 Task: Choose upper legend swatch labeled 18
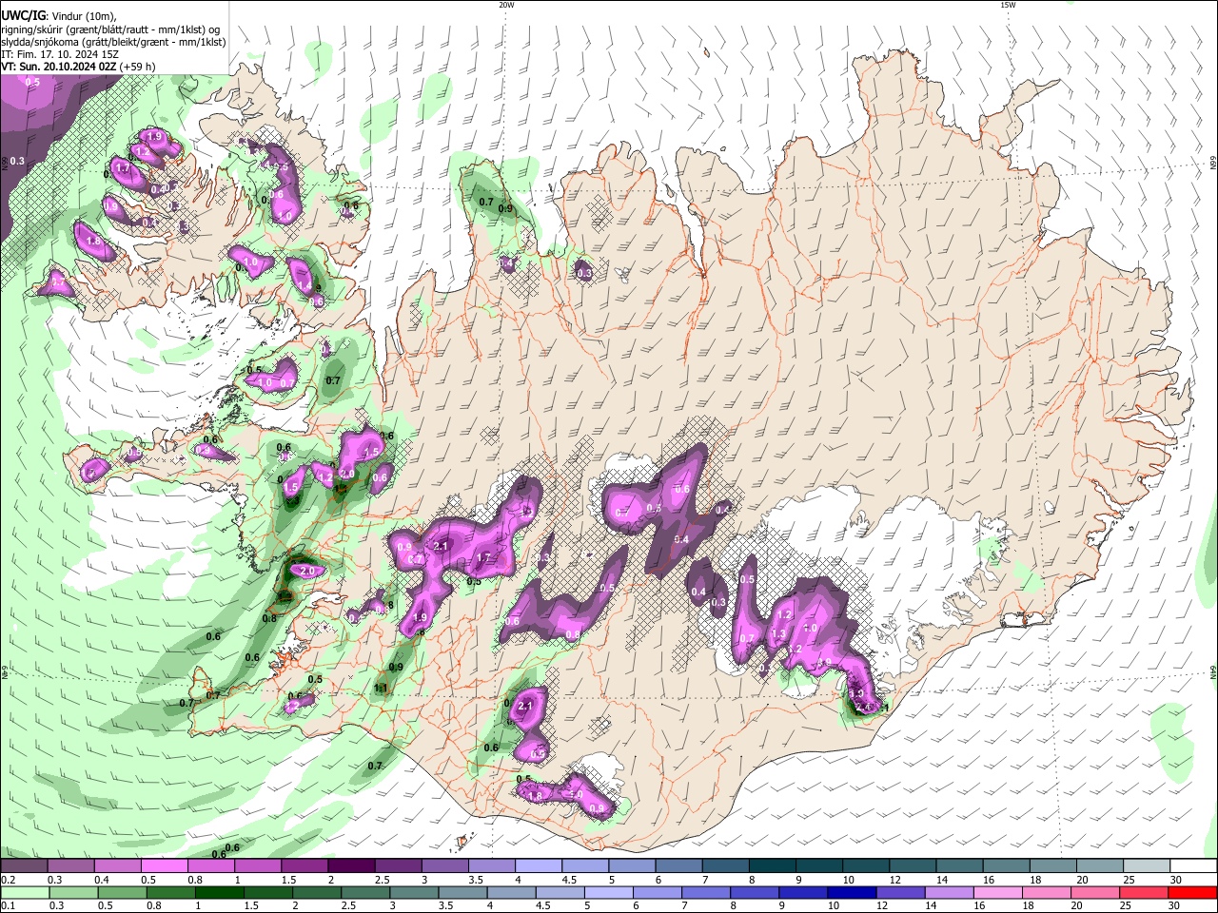pyautogui.click(x=1052, y=866)
